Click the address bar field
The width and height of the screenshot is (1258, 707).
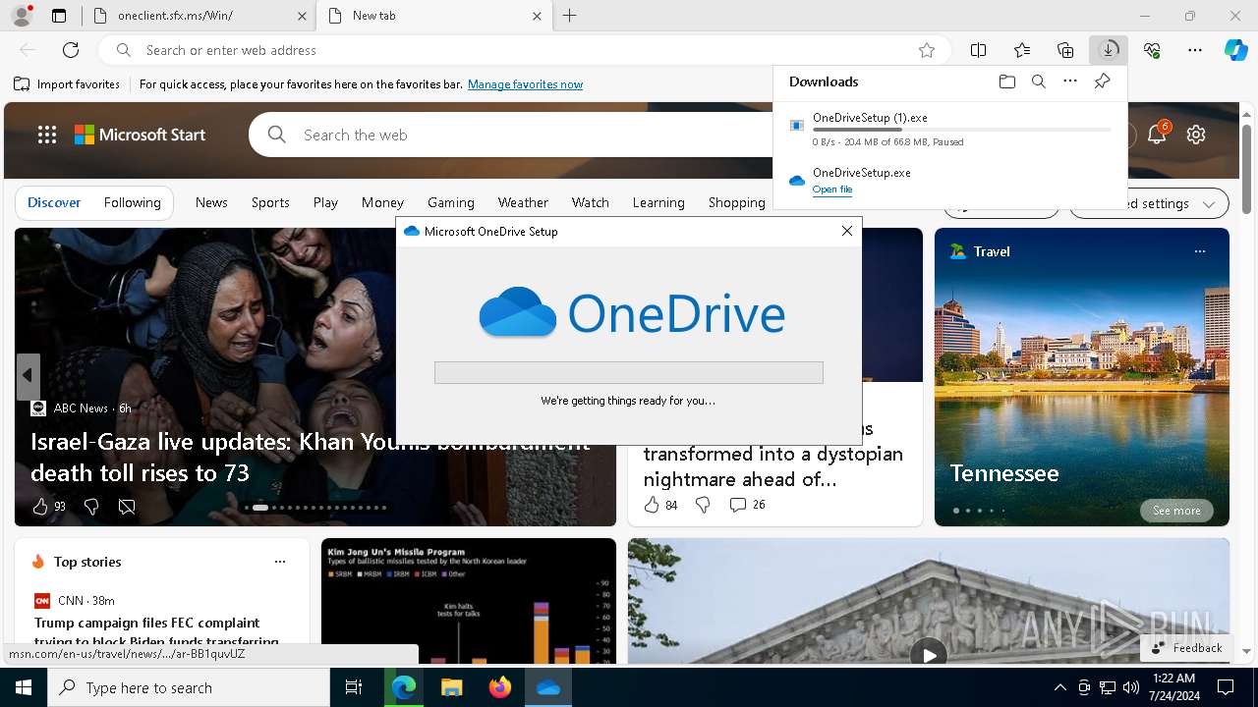(x=525, y=50)
